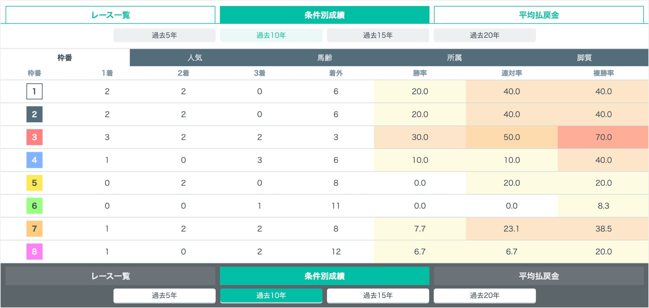Click the yellow gate number 5 badge
The width and height of the screenshot is (649, 308).
coord(34,183)
